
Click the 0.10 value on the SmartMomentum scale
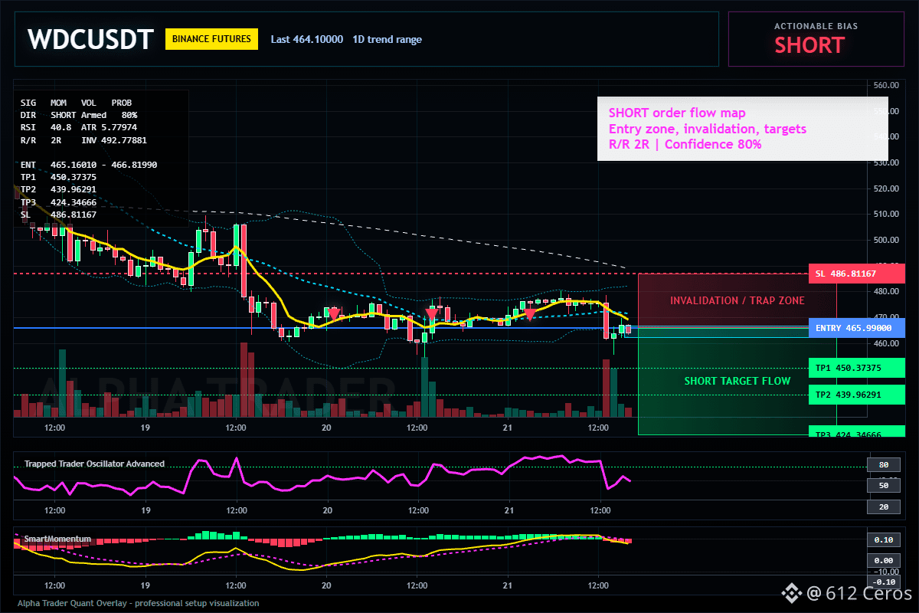[x=883, y=539]
